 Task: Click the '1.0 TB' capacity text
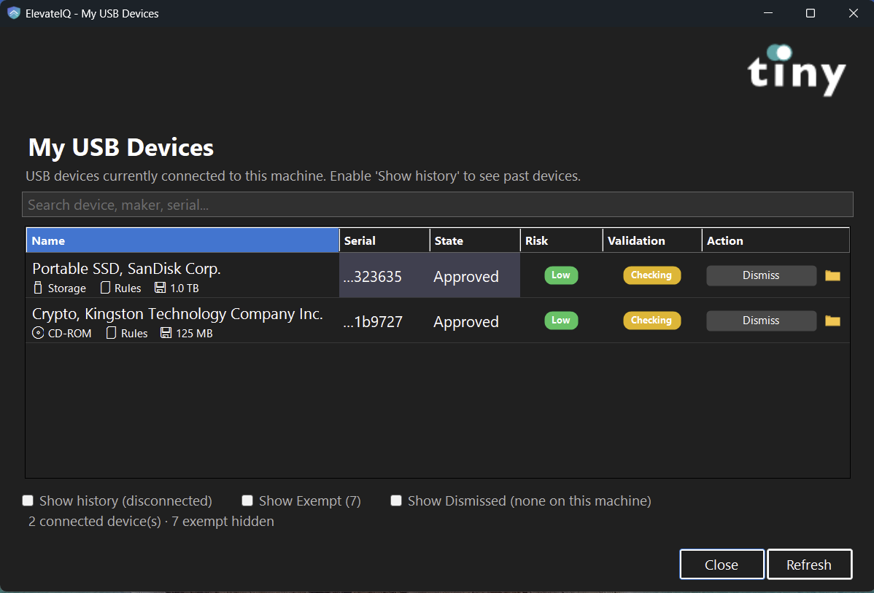point(185,288)
